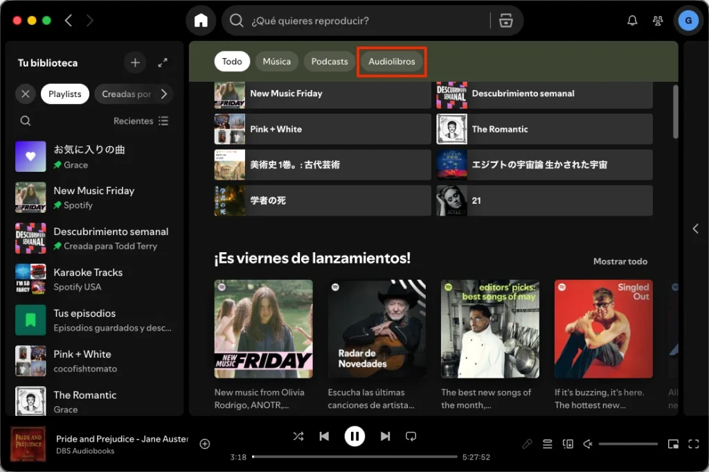Add current audiobook to library plus icon

coord(205,444)
